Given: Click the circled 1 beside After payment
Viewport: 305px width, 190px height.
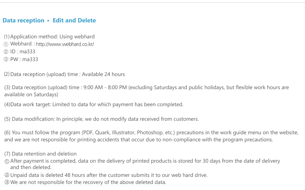Looking at the screenshot, I should tap(7, 161).
